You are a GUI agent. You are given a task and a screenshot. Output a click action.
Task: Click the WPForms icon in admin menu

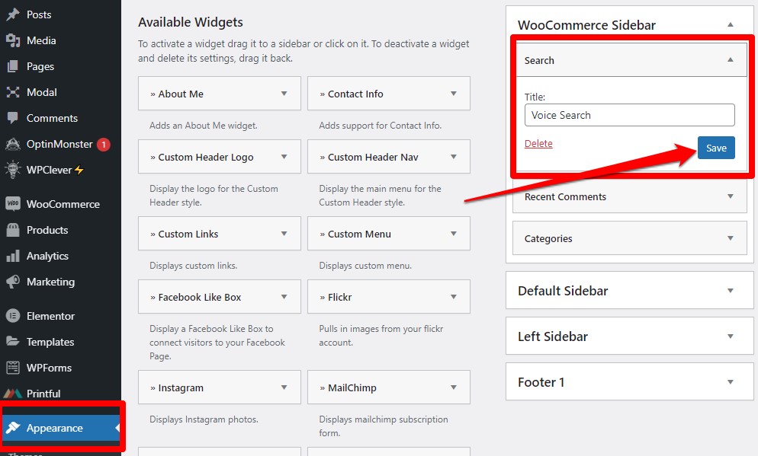coord(13,368)
